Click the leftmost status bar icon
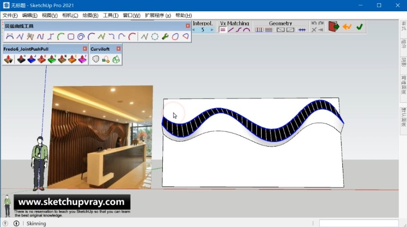This screenshot has height=227, width=407. click(5, 223)
